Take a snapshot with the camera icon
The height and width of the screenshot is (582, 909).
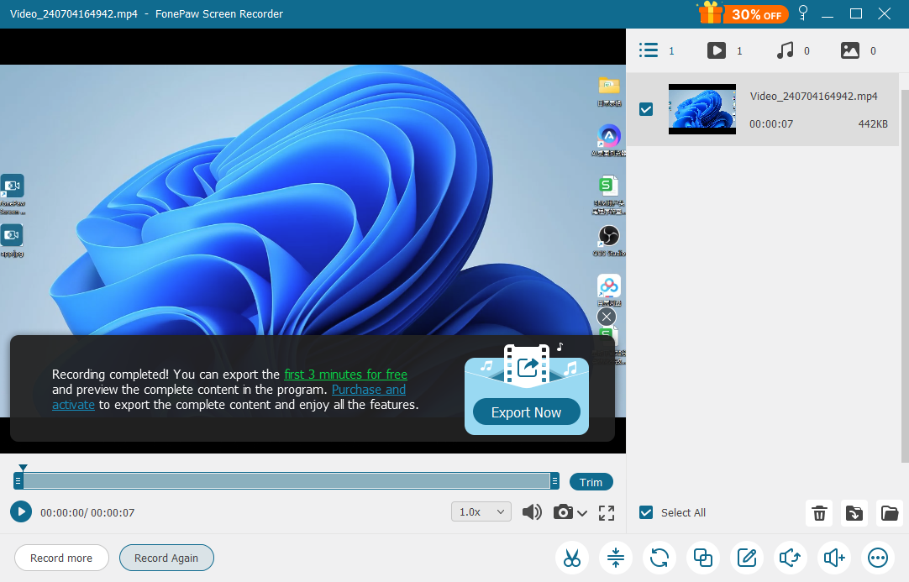pyautogui.click(x=563, y=511)
